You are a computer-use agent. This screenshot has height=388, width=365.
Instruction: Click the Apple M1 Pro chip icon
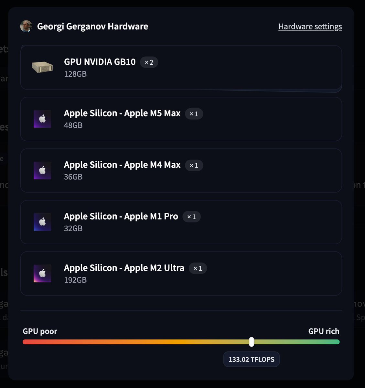[x=42, y=222]
